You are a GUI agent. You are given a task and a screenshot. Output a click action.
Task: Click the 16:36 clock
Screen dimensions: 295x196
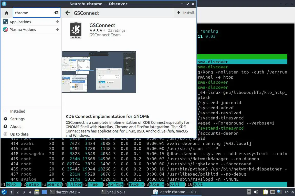click(289, 192)
